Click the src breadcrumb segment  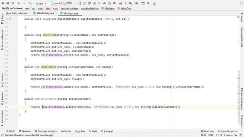tap(34, 8)
